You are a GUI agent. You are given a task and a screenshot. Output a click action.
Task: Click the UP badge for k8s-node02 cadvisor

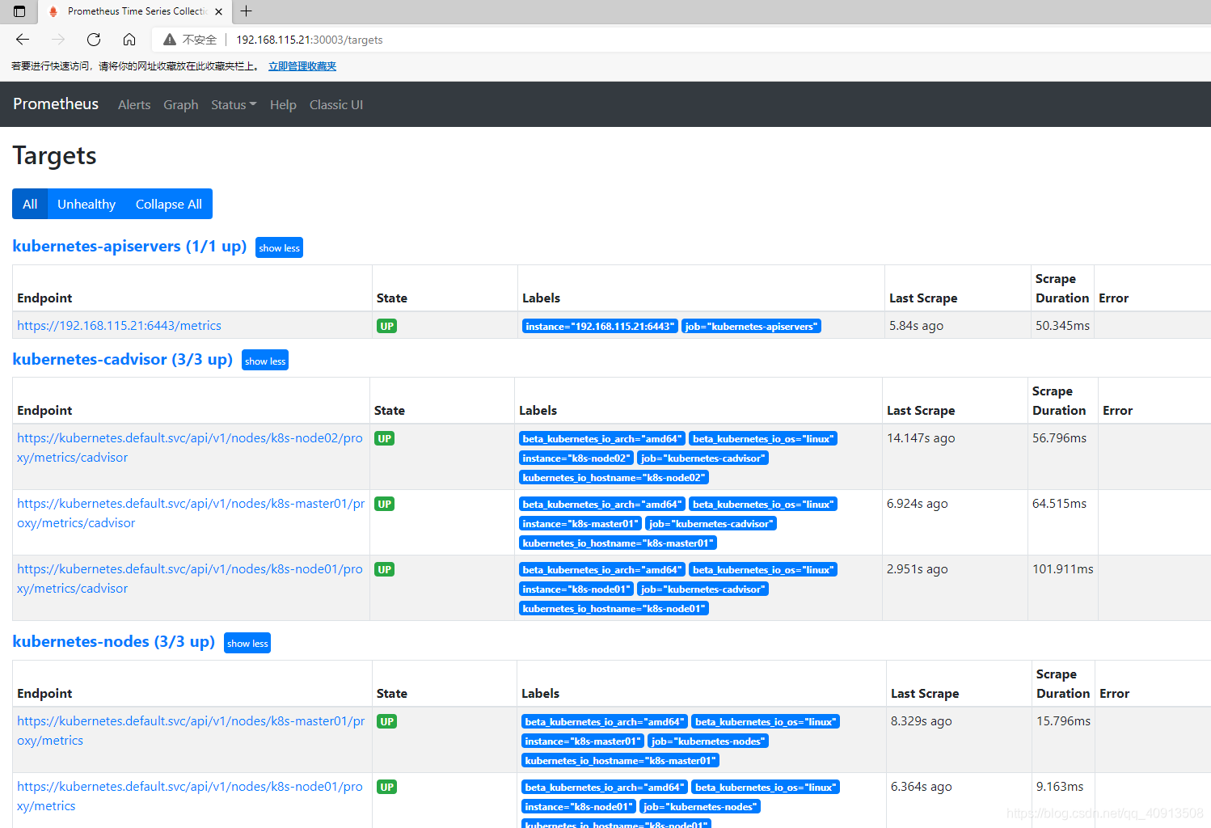pos(384,438)
